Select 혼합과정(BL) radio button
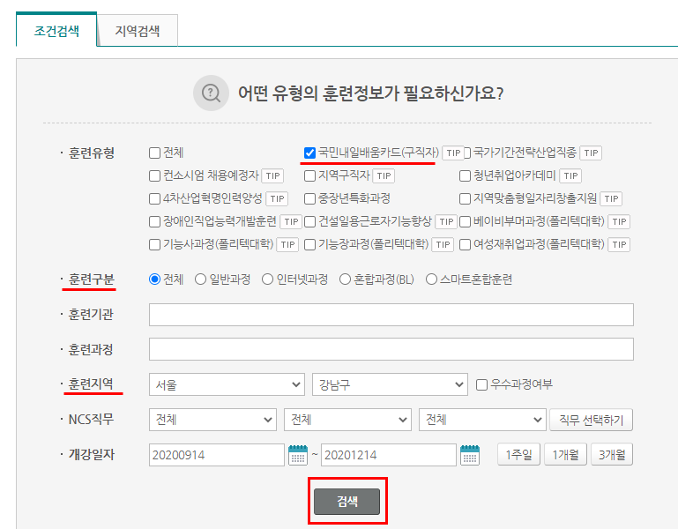 [x=345, y=279]
